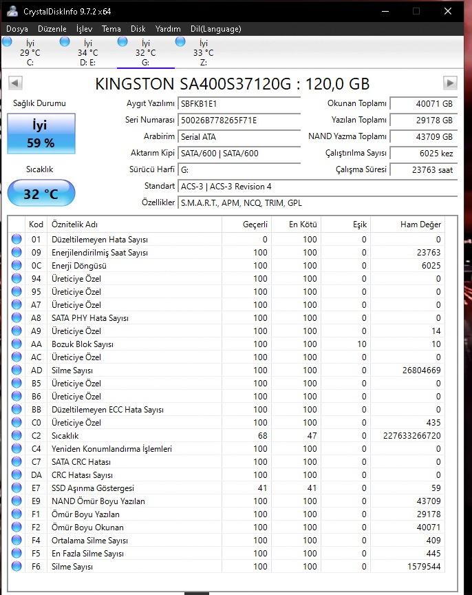The image size is (472, 595).
Task: Select disk D: E: status tab
Action: tap(87, 52)
